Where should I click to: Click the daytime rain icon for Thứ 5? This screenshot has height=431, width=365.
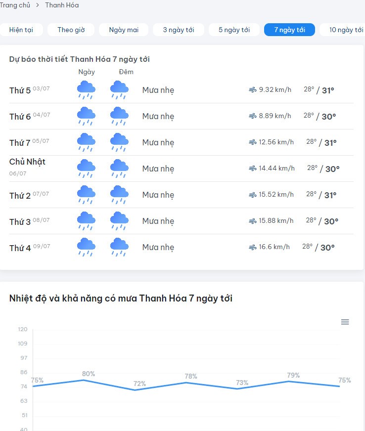click(86, 90)
